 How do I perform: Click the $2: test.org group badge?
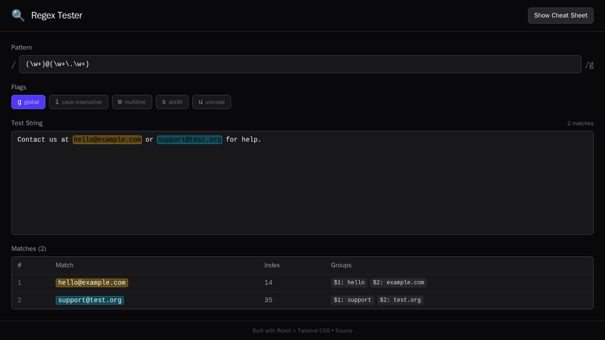tap(400, 300)
